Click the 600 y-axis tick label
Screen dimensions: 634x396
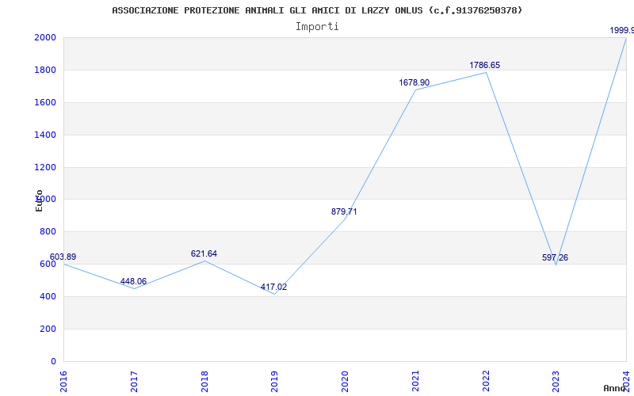[x=48, y=264]
